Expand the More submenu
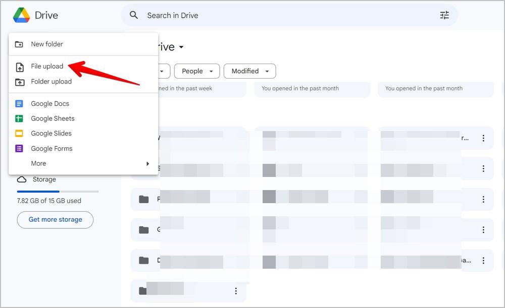 [83, 163]
